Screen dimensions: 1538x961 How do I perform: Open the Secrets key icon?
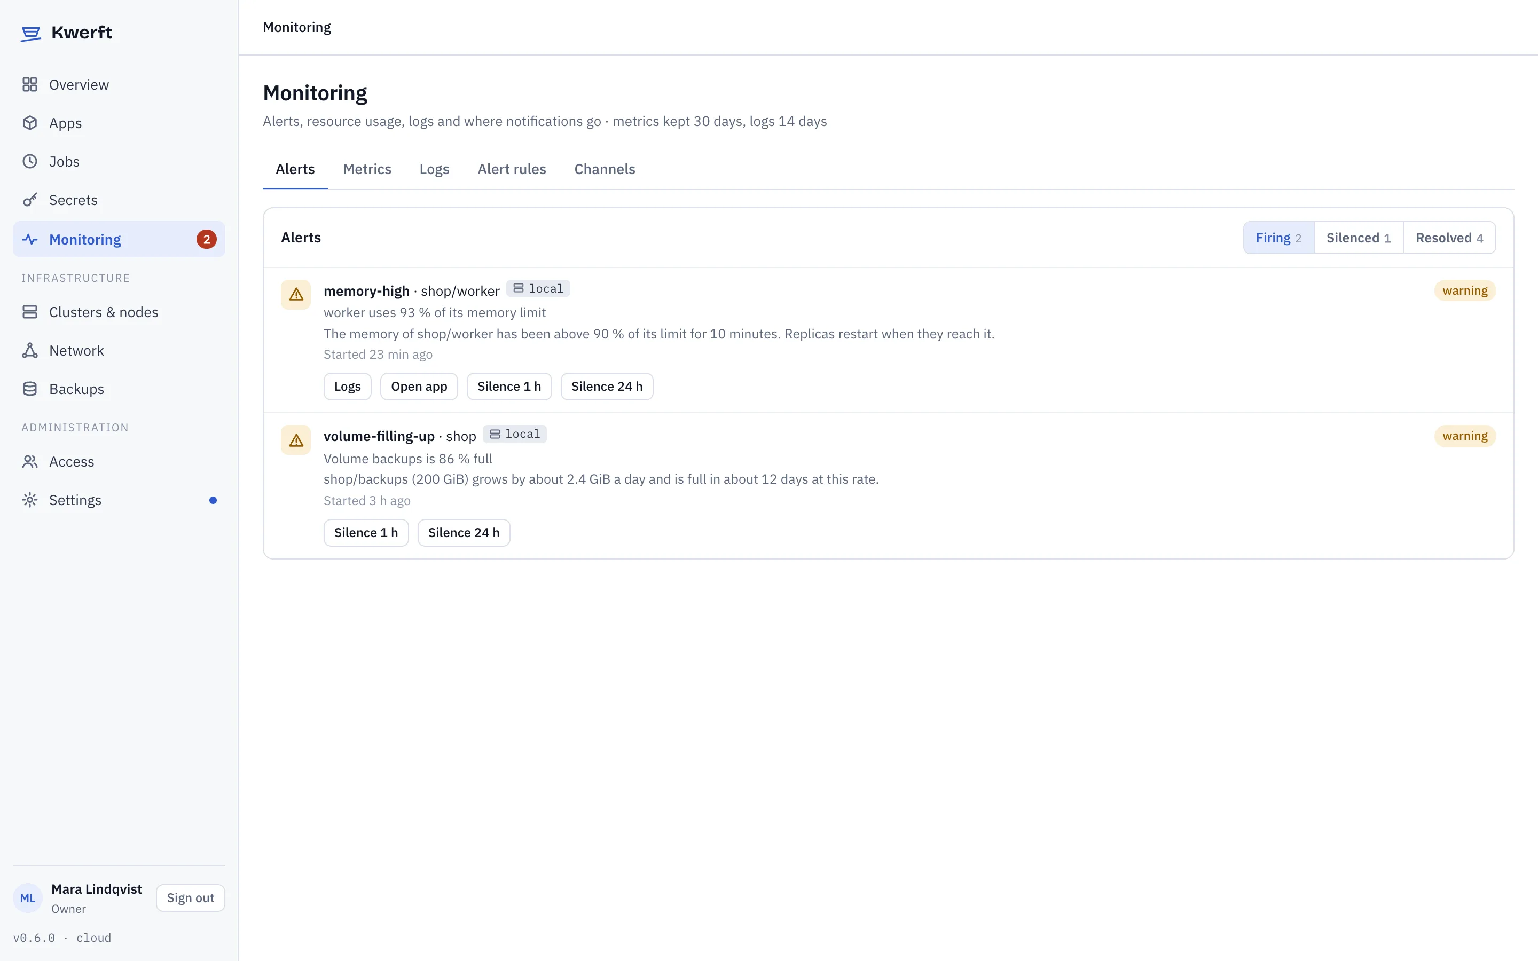30,200
